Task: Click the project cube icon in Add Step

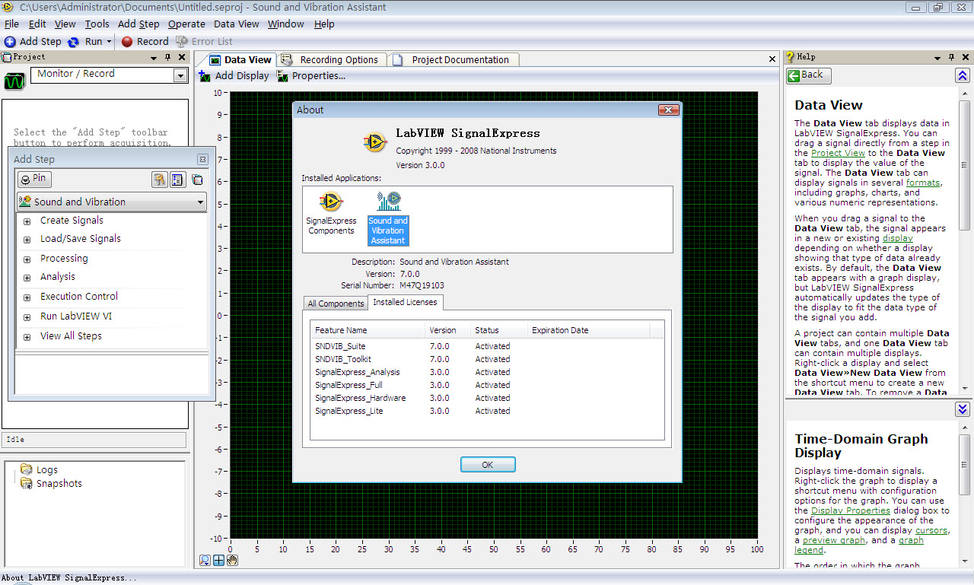Action: pyautogui.click(x=197, y=180)
